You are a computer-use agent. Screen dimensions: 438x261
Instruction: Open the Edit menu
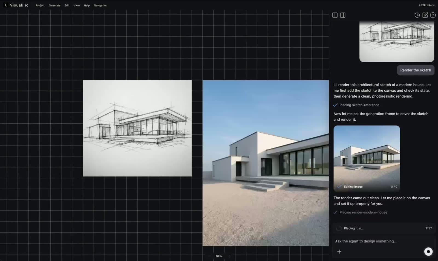(67, 5)
